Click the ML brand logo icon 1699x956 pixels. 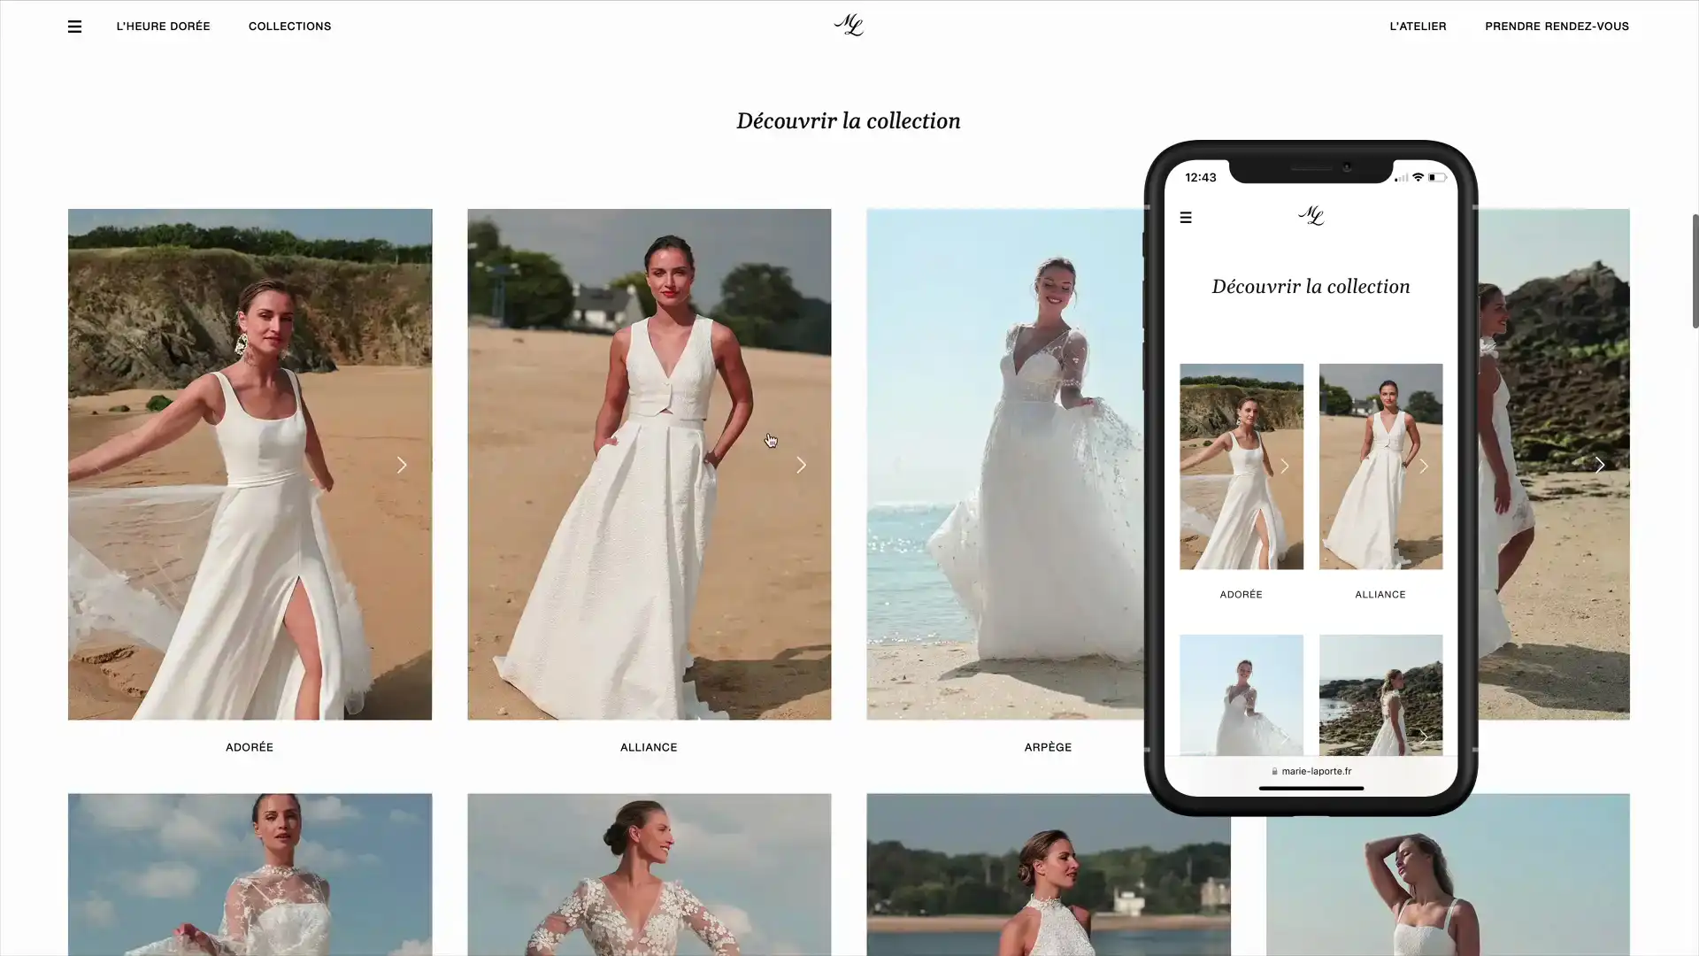click(x=849, y=26)
